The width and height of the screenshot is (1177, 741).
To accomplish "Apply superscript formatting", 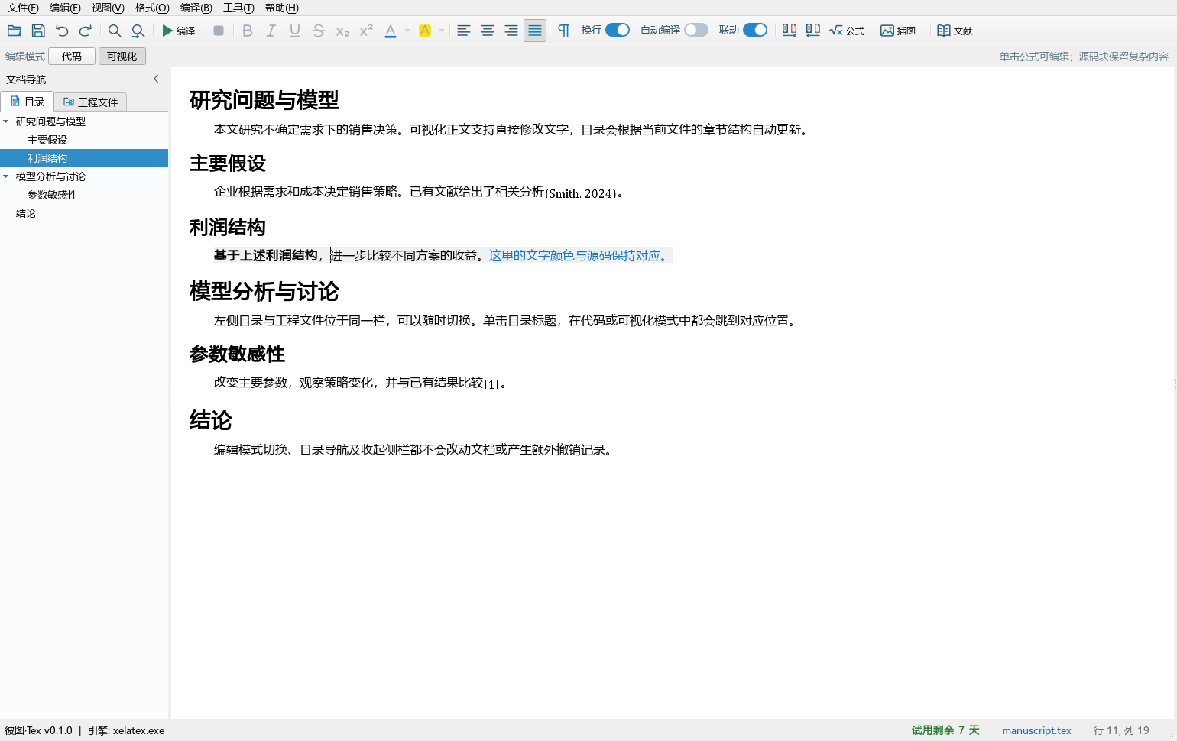I will 366,31.
